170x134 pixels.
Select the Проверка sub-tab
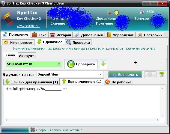[x=78, y=42]
